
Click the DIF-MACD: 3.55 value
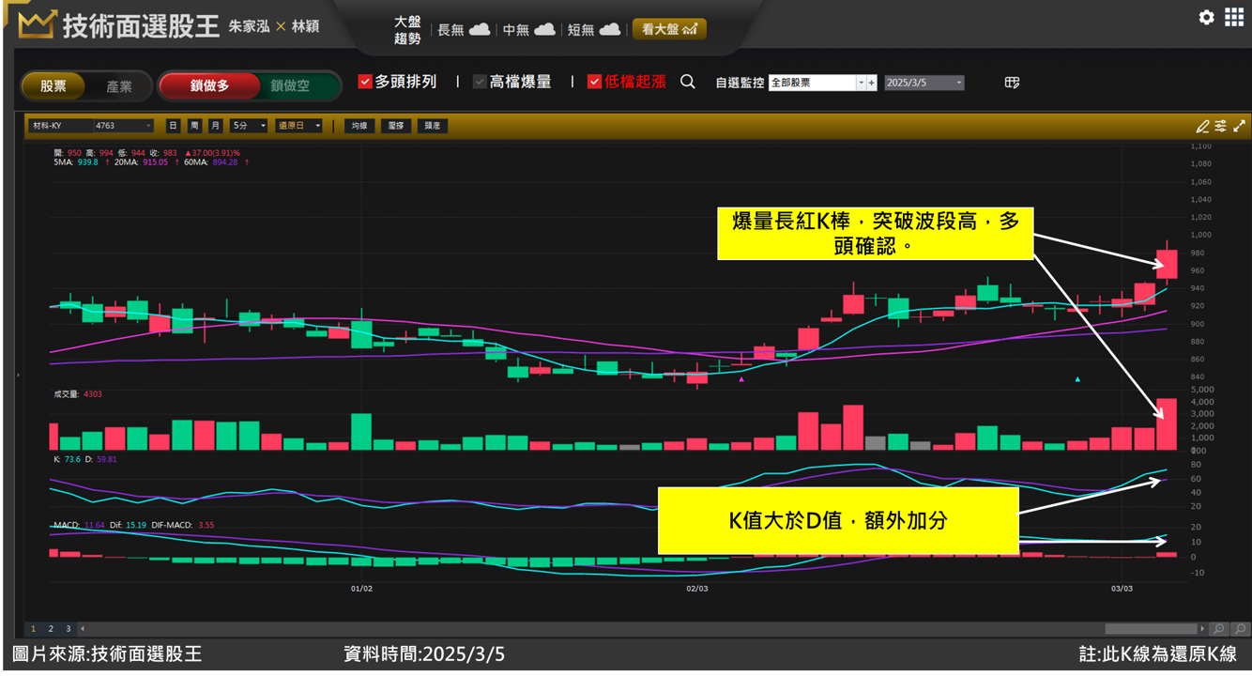click(x=182, y=525)
